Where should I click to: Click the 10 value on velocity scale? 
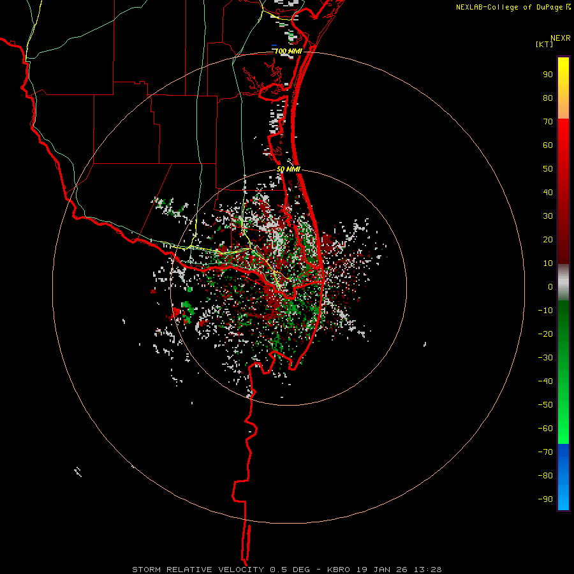(x=548, y=263)
